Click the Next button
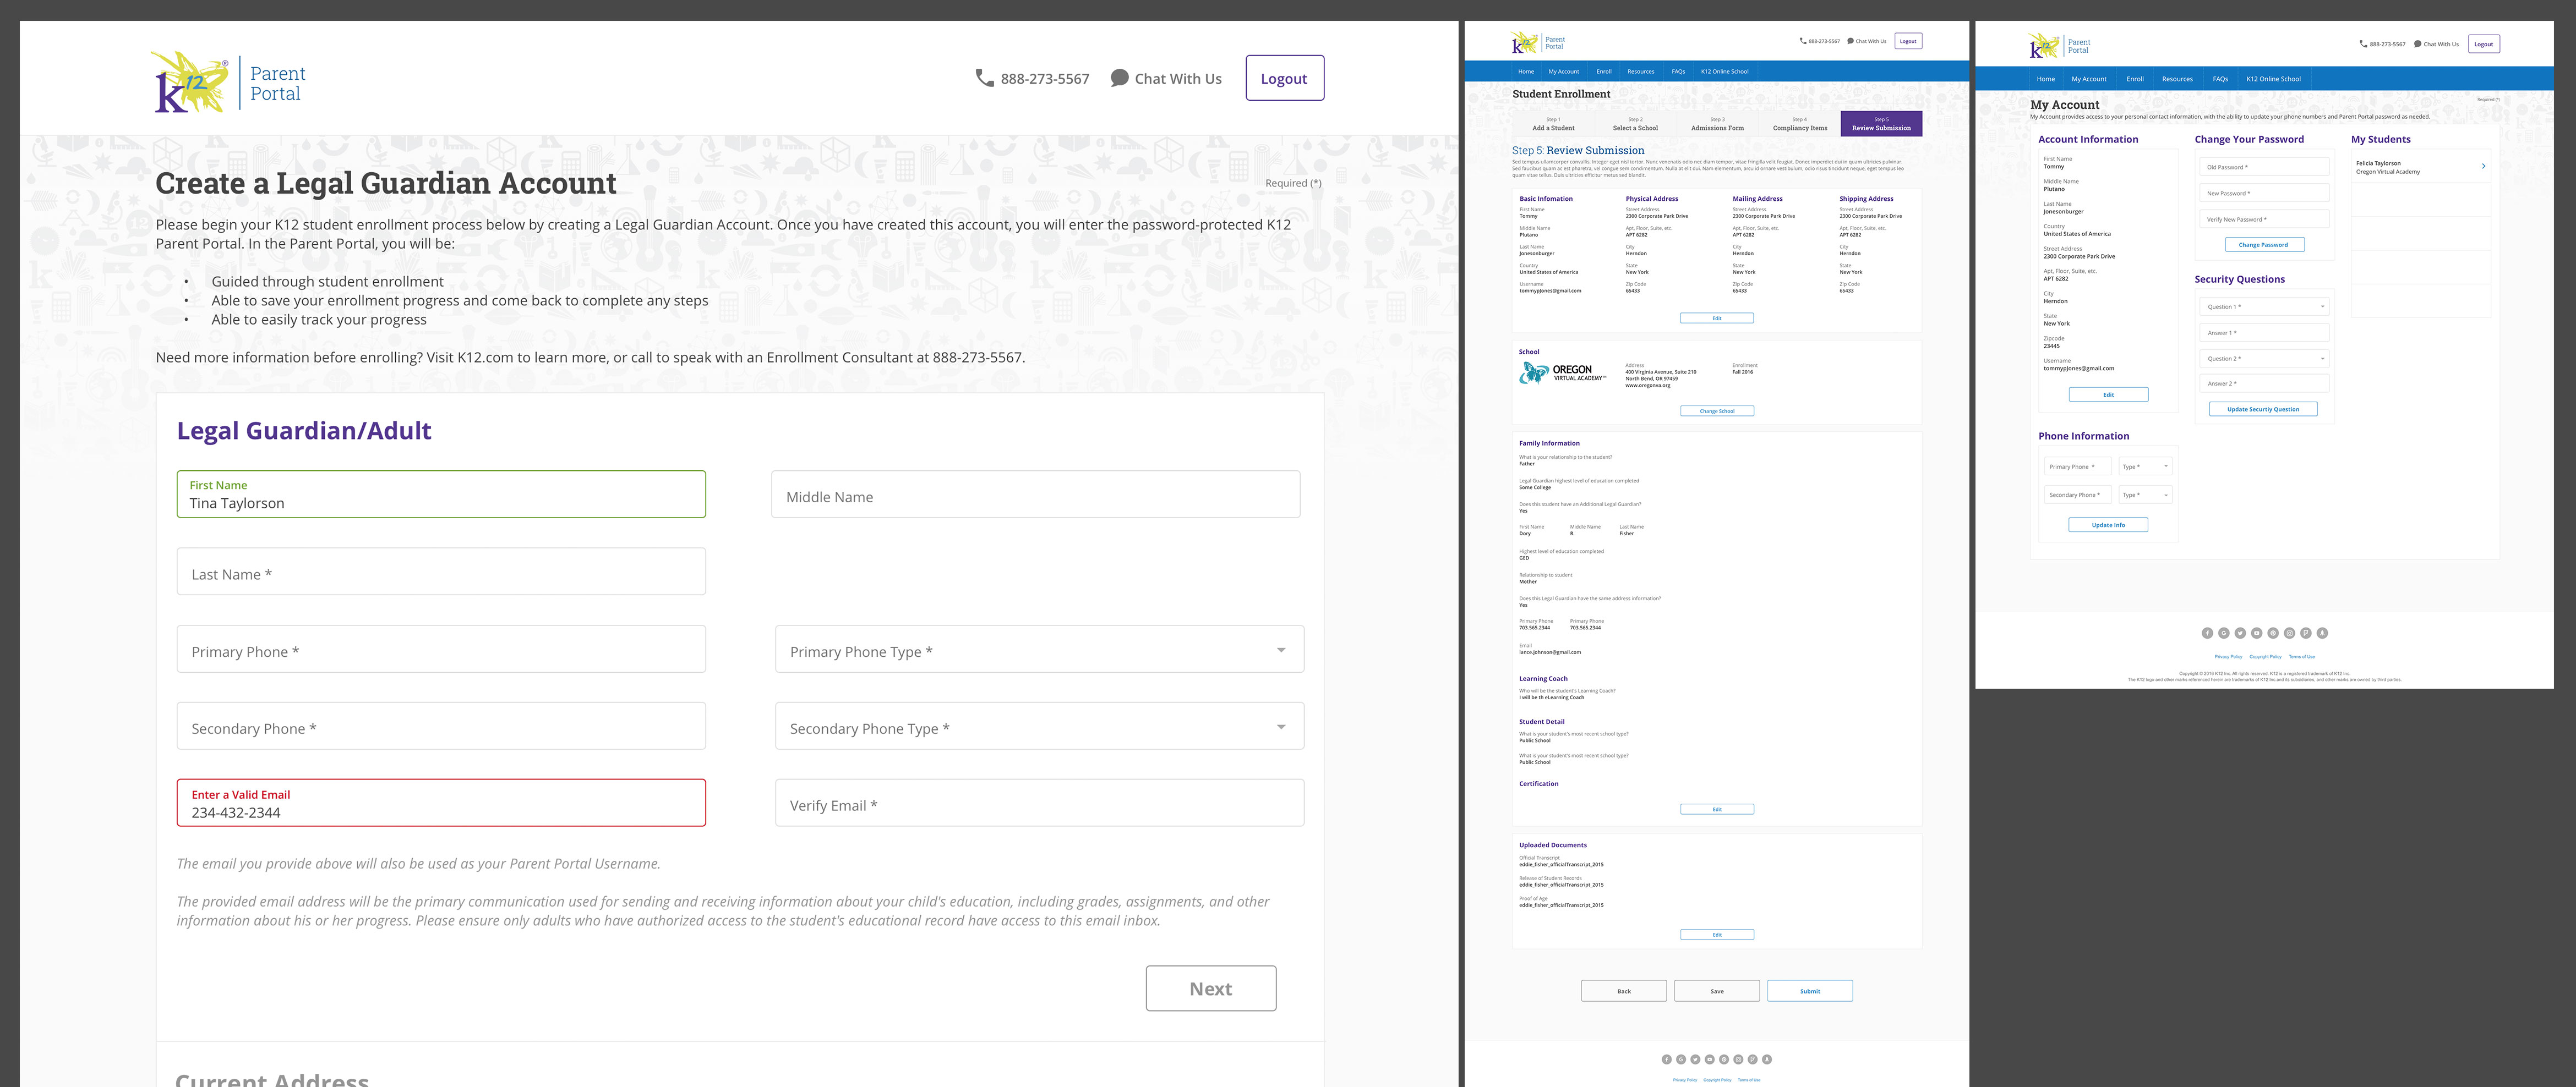This screenshot has height=1087, width=2576. pyautogui.click(x=1210, y=988)
